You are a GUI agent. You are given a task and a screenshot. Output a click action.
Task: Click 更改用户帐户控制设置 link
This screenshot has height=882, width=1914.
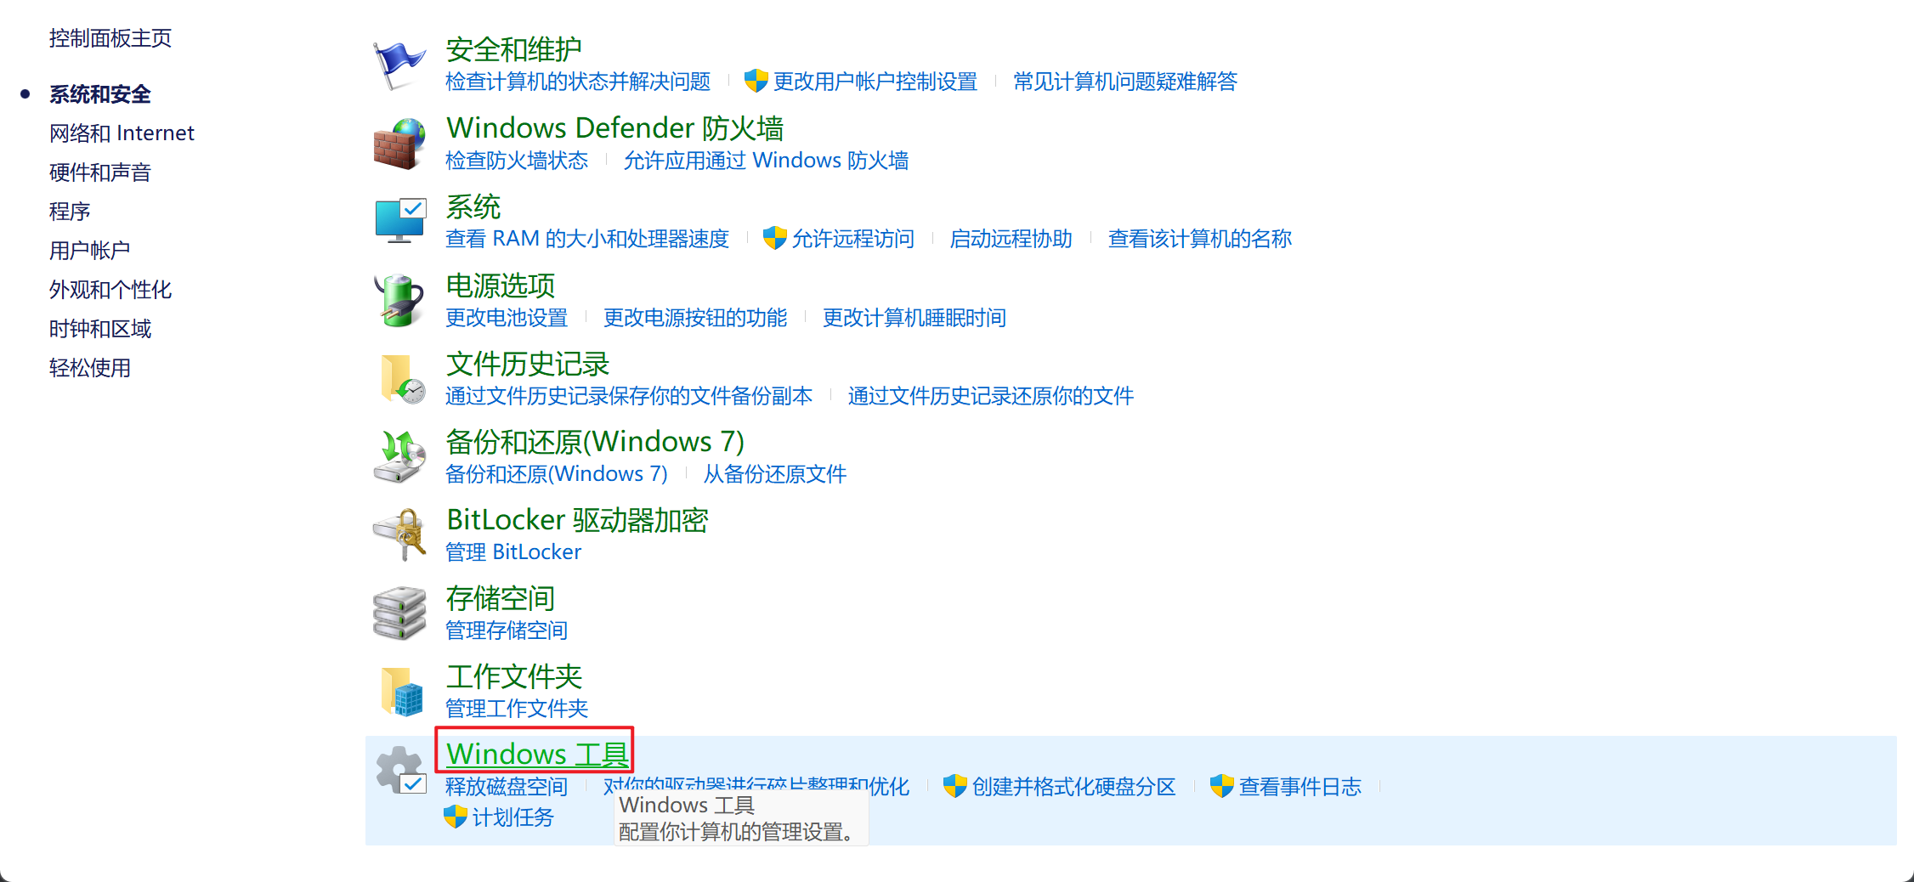tap(875, 82)
